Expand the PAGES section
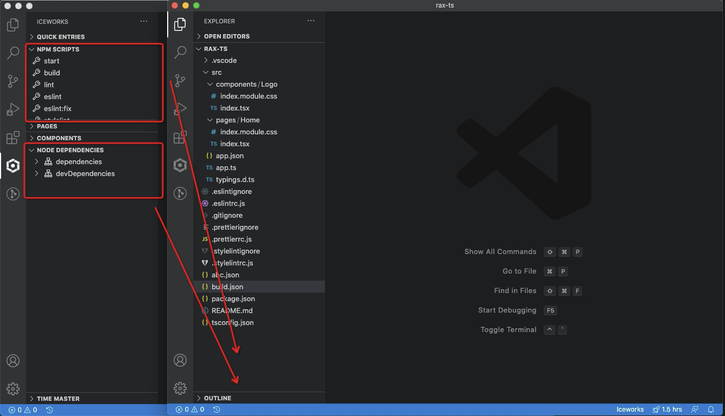 (46, 126)
